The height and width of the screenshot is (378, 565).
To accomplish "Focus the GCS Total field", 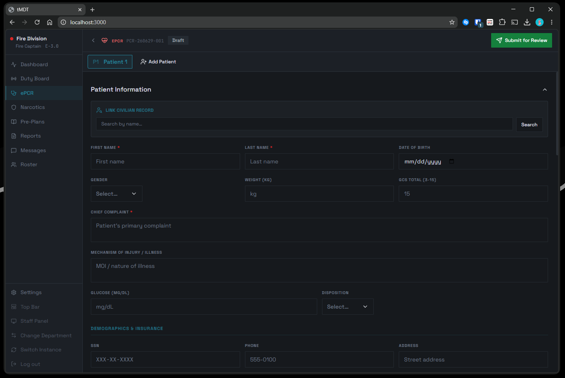I will [x=473, y=194].
